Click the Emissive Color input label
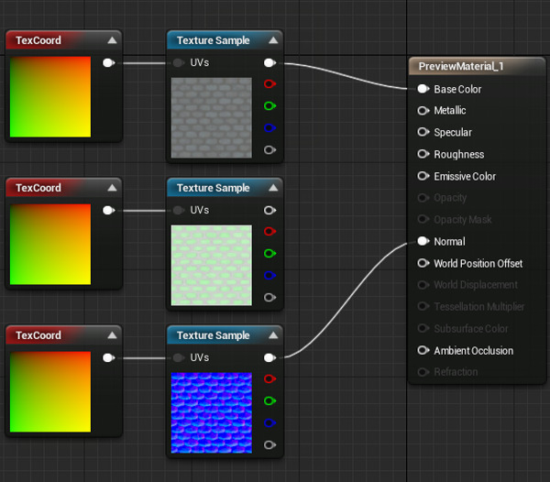The image size is (550, 482). tap(465, 176)
